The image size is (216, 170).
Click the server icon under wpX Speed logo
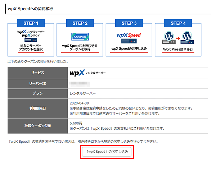[129, 41]
